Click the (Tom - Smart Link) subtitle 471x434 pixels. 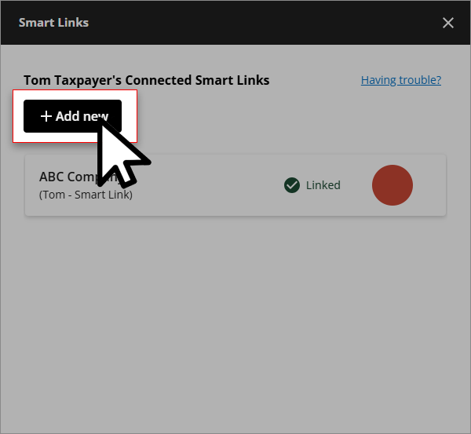pos(86,195)
